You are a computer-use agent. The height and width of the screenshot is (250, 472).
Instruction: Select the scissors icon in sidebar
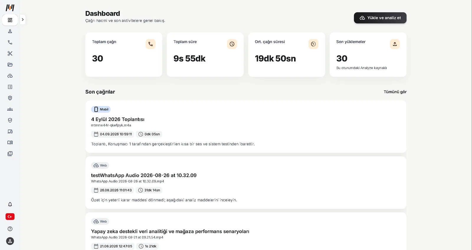tap(10, 54)
